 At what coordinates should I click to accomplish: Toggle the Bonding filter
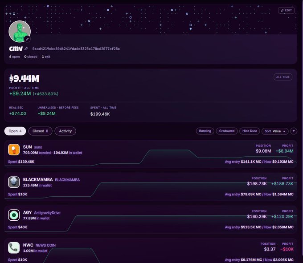pos(205,131)
